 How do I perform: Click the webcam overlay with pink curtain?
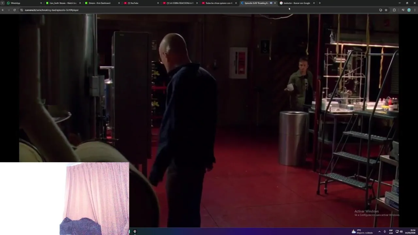click(65, 198)
